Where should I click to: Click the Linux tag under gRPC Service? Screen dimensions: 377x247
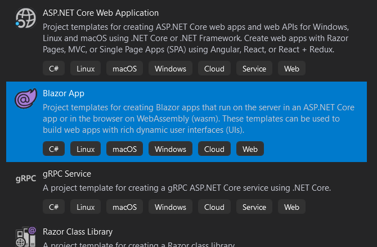pyautogui.click(x=86, y=207)
